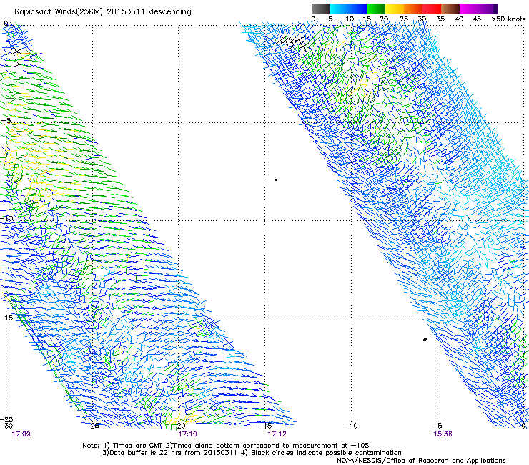This screenshot has width=529, height=465.
Task: Click the '-20' longitude label at the bottom
Action: [179, 426]
